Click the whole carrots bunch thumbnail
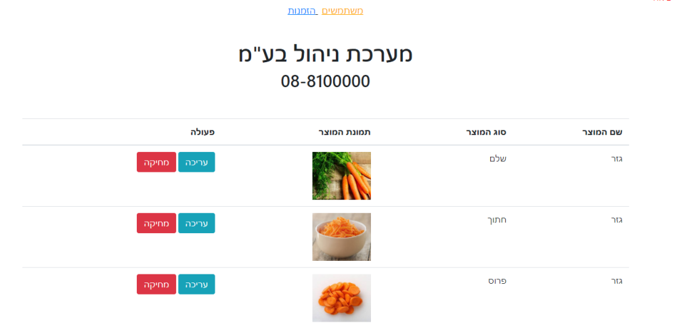The height and width of the screenshot is (323, 677). pos(341,176)
